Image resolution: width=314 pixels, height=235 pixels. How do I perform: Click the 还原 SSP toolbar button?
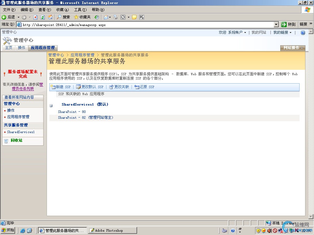[x=144, y=87]
